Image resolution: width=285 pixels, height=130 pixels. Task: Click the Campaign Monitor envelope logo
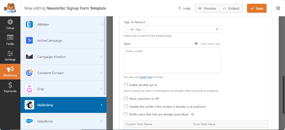click(x=29, y=57)
